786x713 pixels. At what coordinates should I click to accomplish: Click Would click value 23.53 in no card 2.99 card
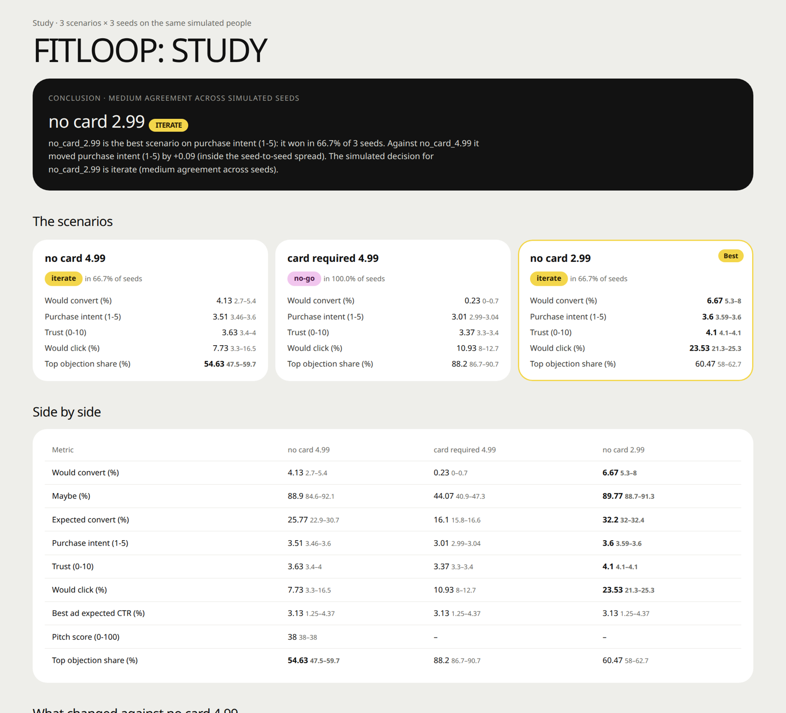click(x=699, y=348)
